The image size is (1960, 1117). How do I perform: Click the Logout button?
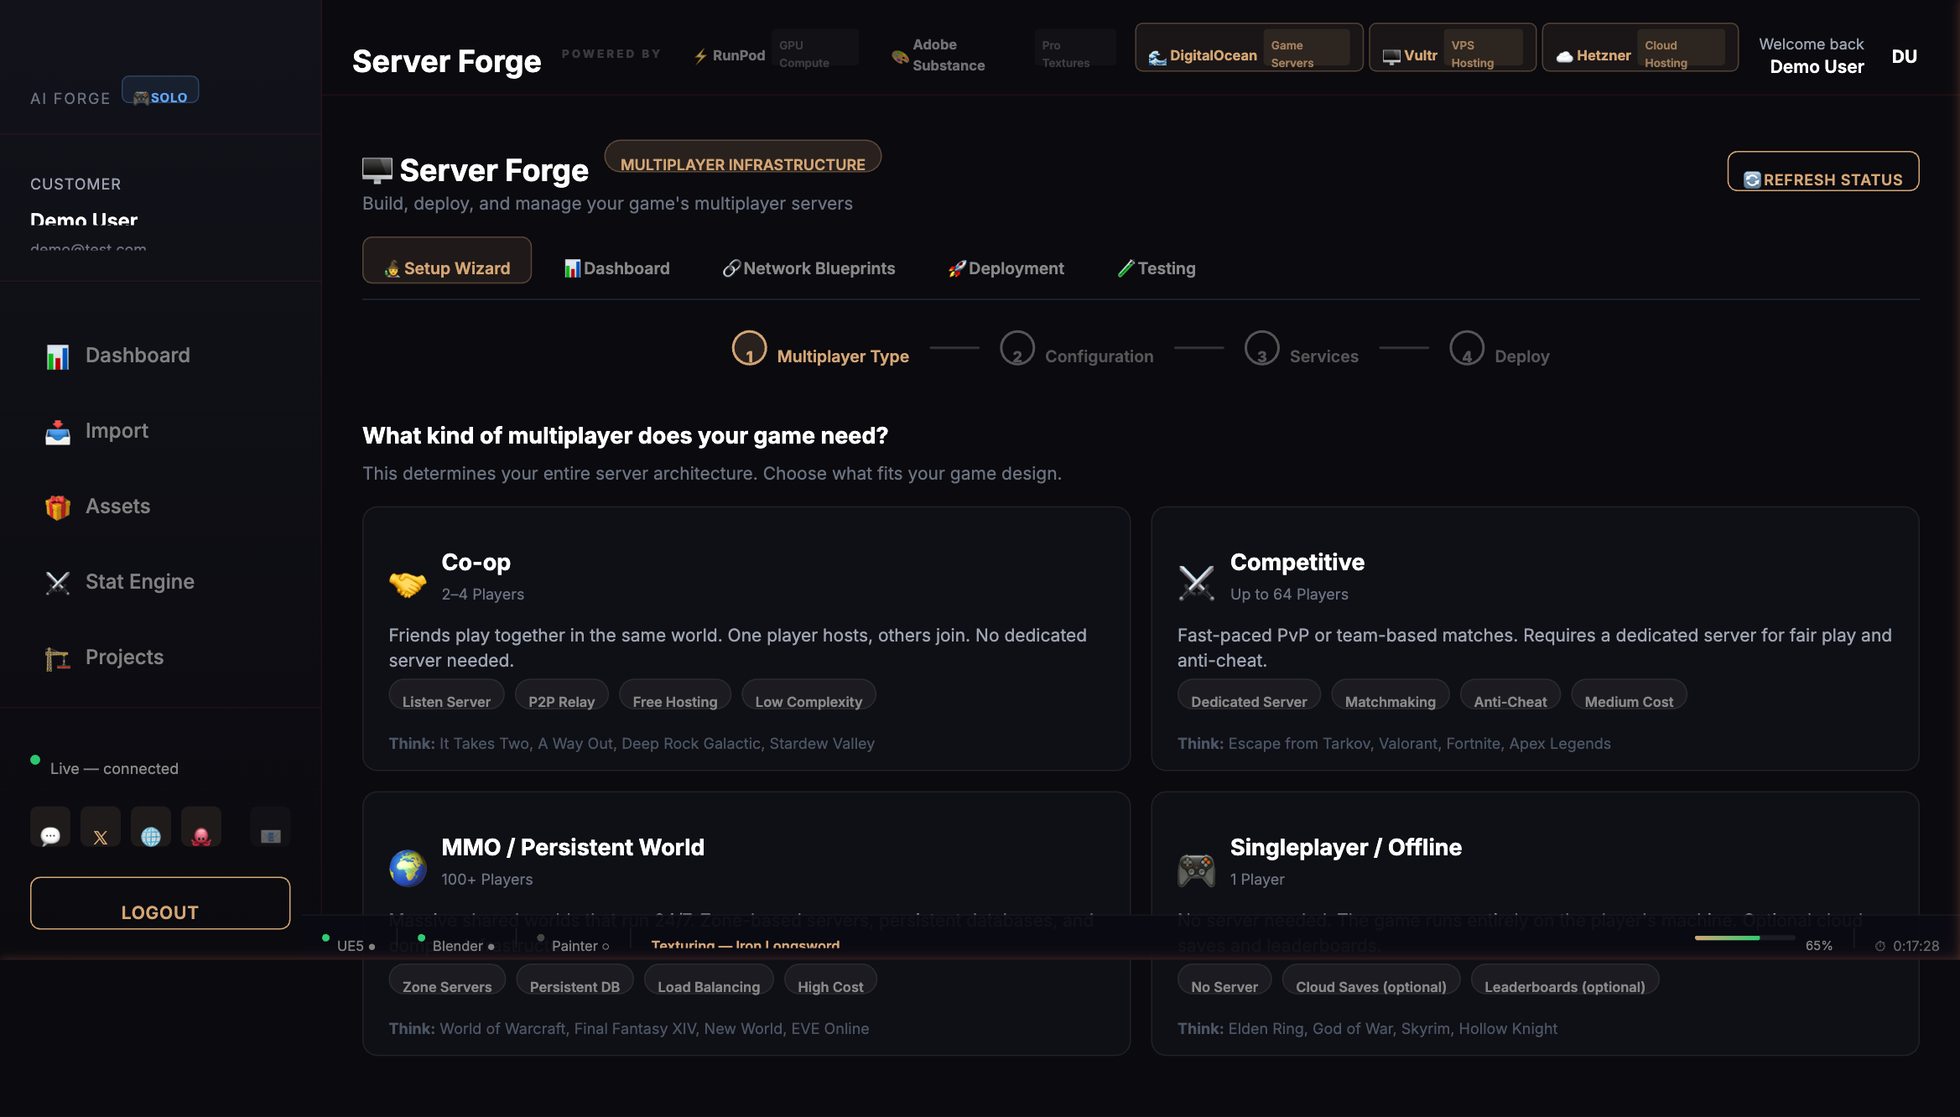pyautogui.click(x=159, y=912)
